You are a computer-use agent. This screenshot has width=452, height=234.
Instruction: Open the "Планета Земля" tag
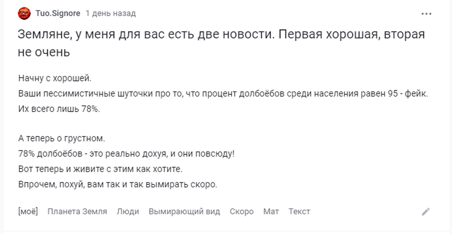tap(77, 211)
